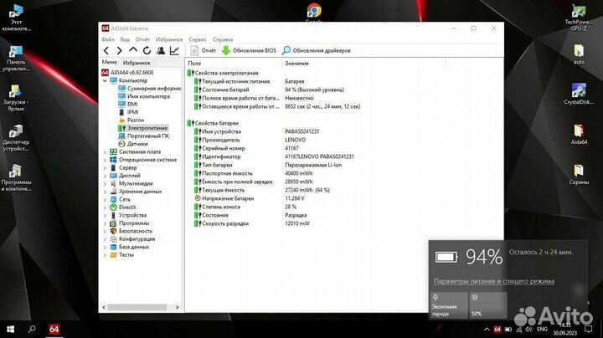This screenshot has width=603, height=338.
Task: Select Имя компьютера tree item
Action: tap(144, 96)
